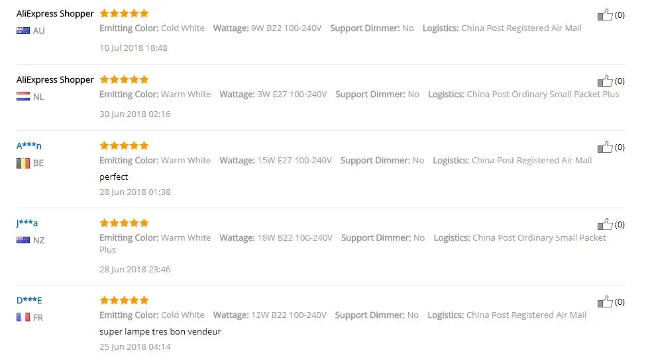Screen dimensions: 648x359
Task: Click the 10 Jul 2018 18:48 timestamp
Action: click(133, 48)
